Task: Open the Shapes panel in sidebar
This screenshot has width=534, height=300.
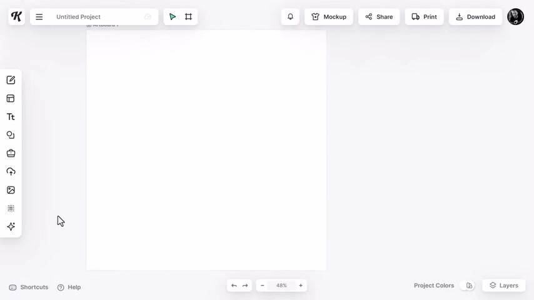Action: [x=11, y=135]
